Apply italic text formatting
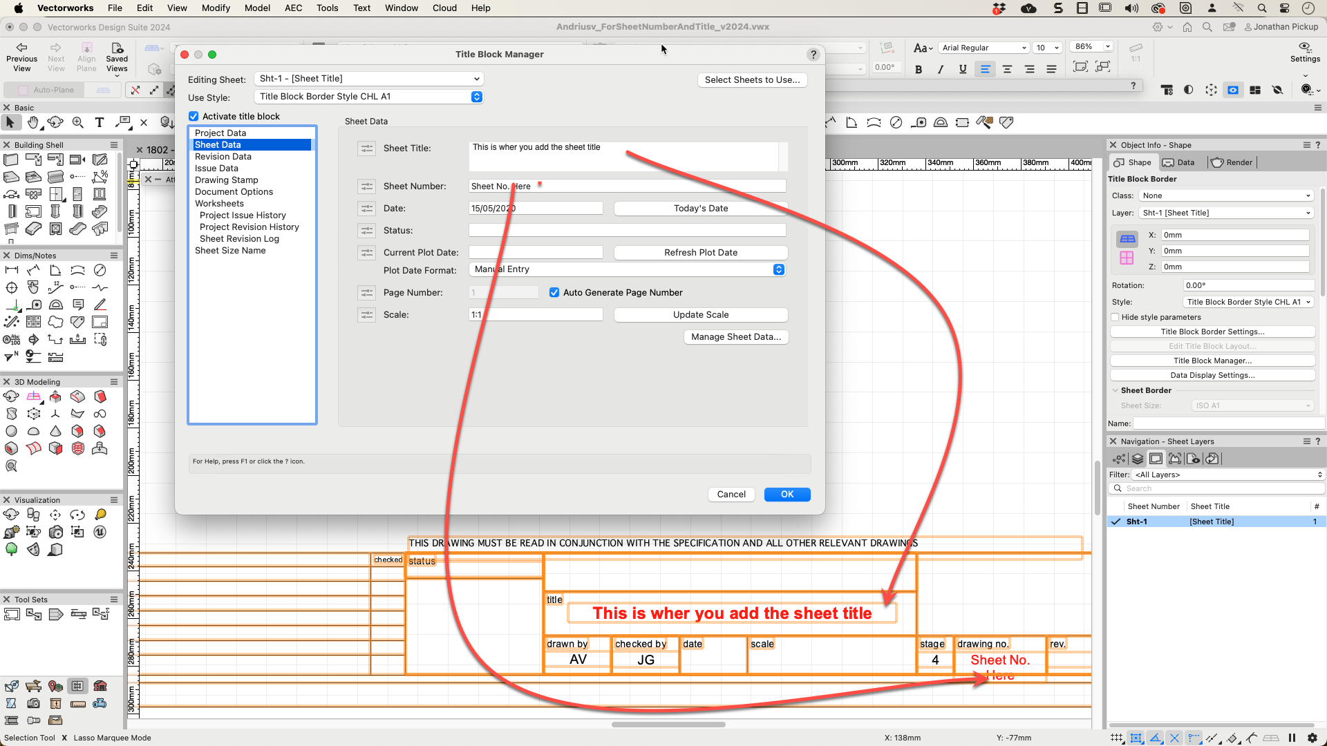This screenshot has height=746, width=1327. click(941, 69)
